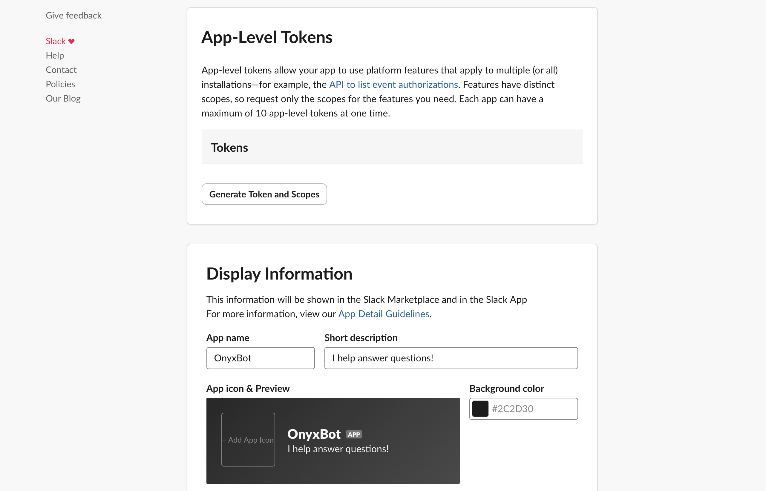Click the APP badge beside OnyxBot preview
Screen dimensions: 766x491
tap(354, 434)
